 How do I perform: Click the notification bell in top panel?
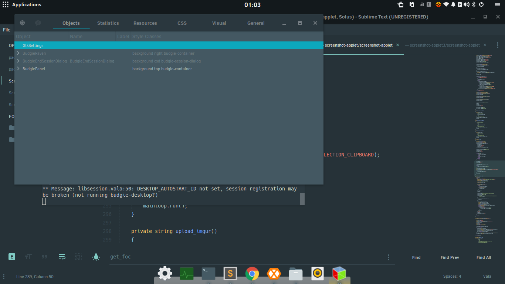[x=453, y=4]
